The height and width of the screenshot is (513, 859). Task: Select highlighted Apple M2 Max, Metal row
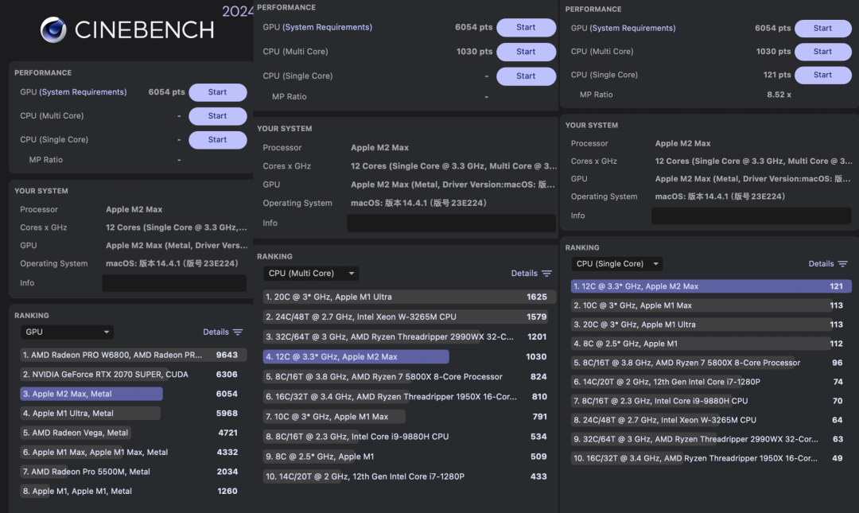point(133,394)
